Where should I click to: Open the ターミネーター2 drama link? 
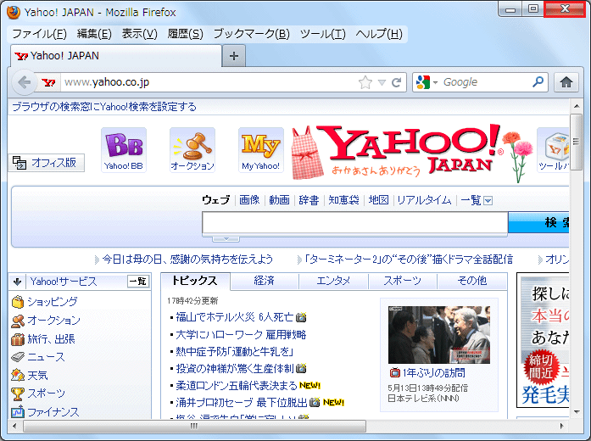pos(409,260)
